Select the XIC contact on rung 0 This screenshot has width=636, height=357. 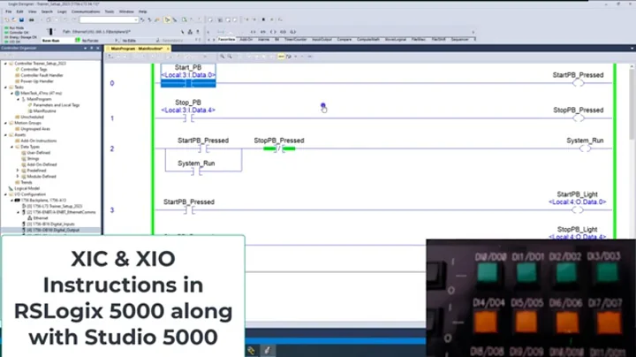[x=188, y=83]
